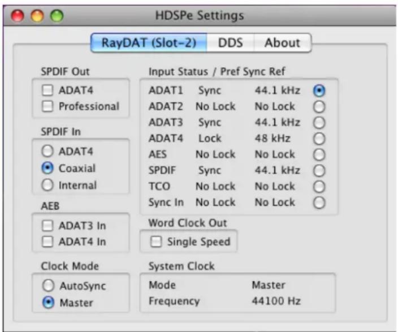Click the HDSPe Settings window title
Image resolution: width=398 pixels, height=332 pixels.
(x=200, y=15)
